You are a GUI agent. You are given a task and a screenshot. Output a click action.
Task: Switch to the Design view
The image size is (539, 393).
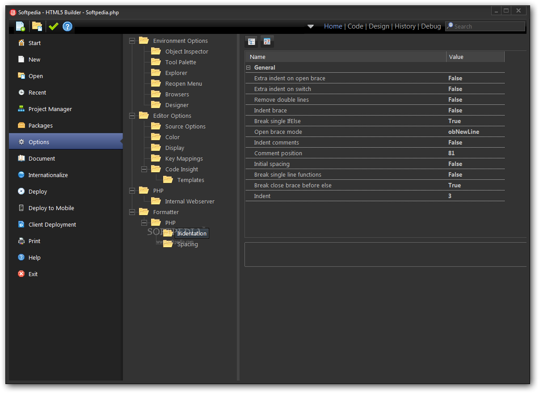pos(379,26)
